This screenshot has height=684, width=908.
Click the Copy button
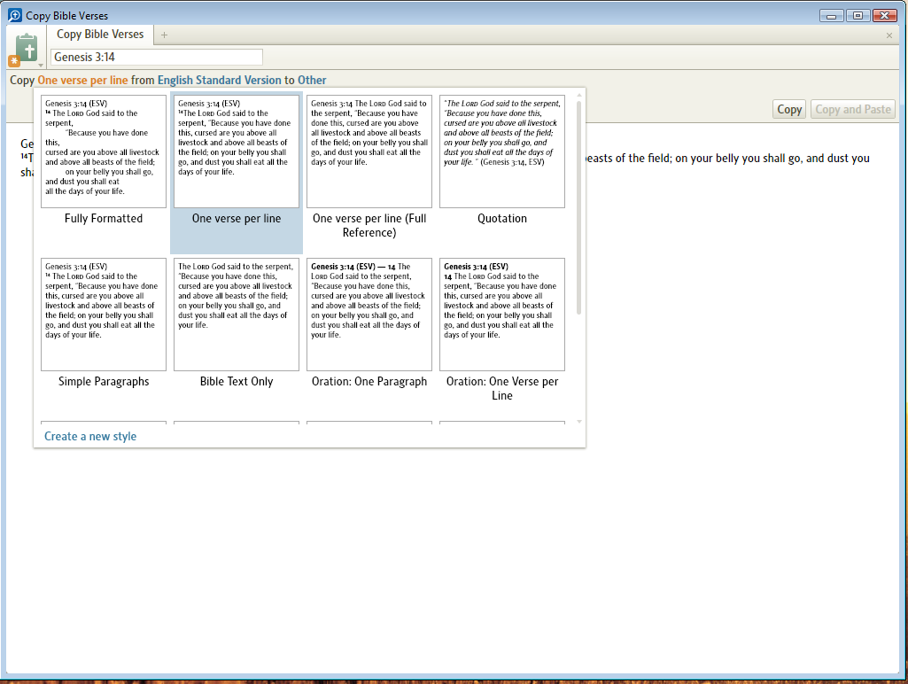click(788, 109)
